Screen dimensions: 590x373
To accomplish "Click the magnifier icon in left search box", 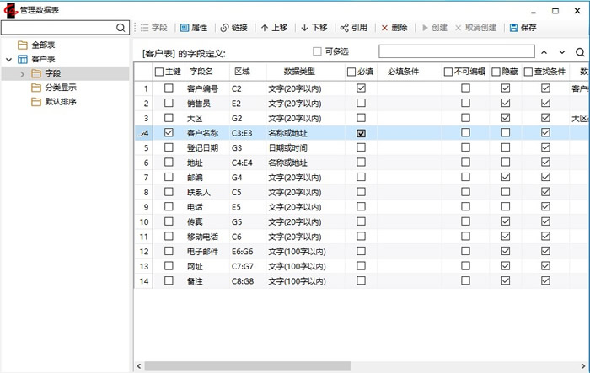I will click(121, 28).
